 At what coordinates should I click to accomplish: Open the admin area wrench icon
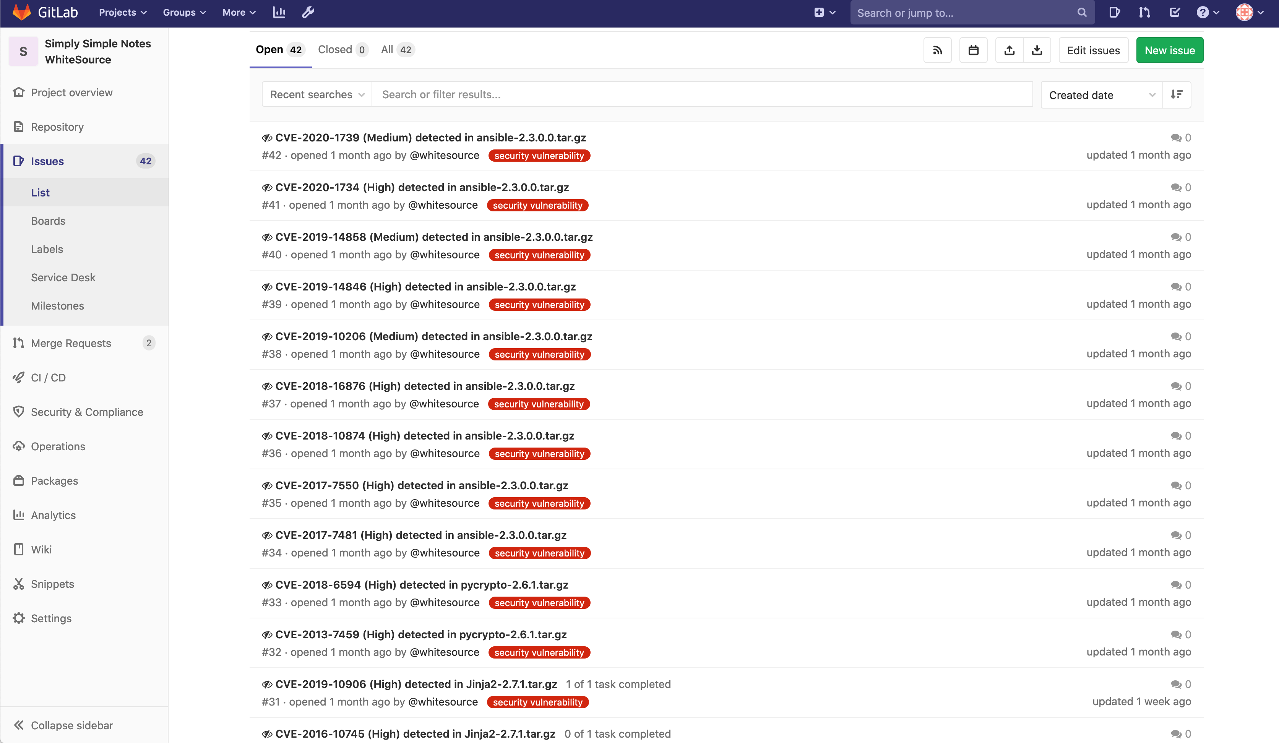click(x=308, y=12)
